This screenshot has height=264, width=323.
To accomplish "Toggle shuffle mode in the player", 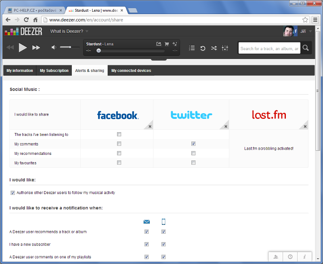I will click(214, 48).
